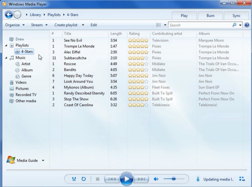Click the back navigation arrow

pyautogui.click(x=9, y=15)
